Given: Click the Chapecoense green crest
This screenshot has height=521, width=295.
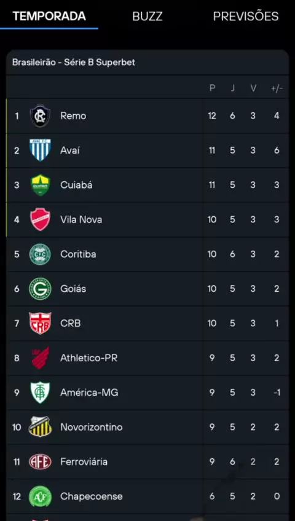Looking at the screenshot, I should pyautogui.click(x=40, y=496).
